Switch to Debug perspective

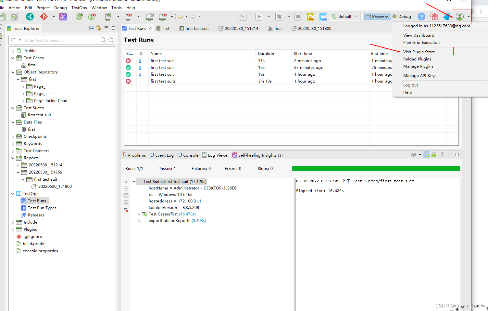401,17
